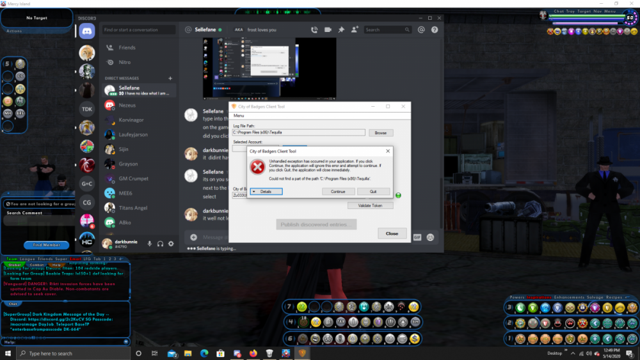Open MEE6 direct message
Screen dimensions: 640x360
point(139,193)
